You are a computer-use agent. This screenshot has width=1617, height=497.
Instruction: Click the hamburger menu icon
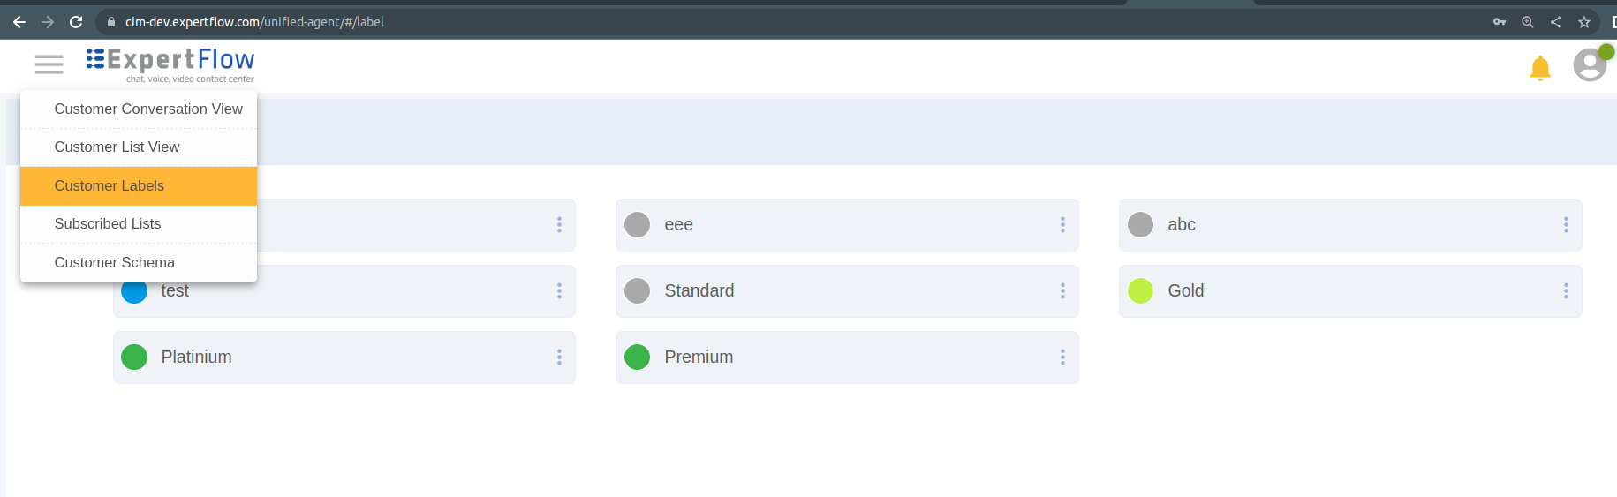tap(49, 64)
